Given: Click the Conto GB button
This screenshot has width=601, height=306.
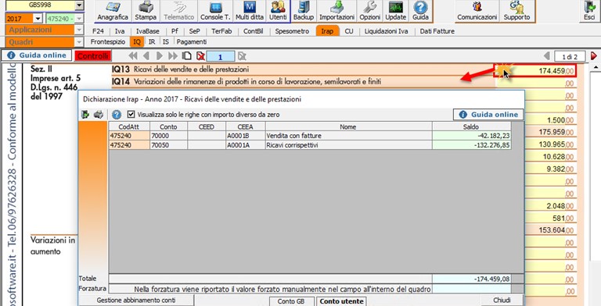Looking at the screenshot, I should point(292,301).
